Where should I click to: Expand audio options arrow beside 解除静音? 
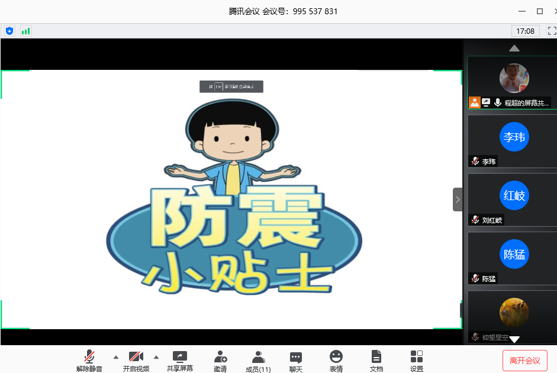click(116, 357)
